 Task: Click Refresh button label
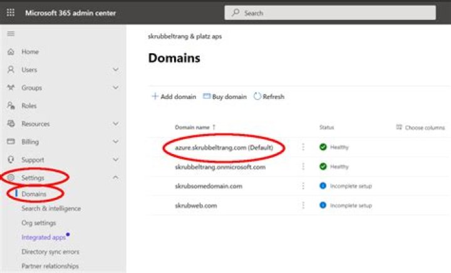point(274,96)
